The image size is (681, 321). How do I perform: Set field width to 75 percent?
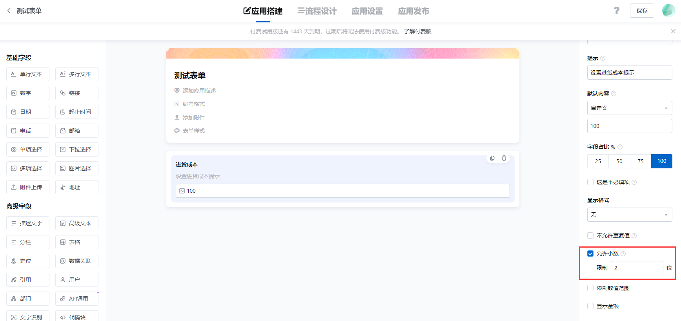click(641, 161)
